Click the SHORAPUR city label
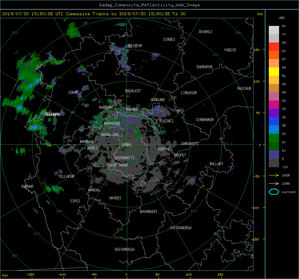 pyautogui.click(x=204, y=67)
